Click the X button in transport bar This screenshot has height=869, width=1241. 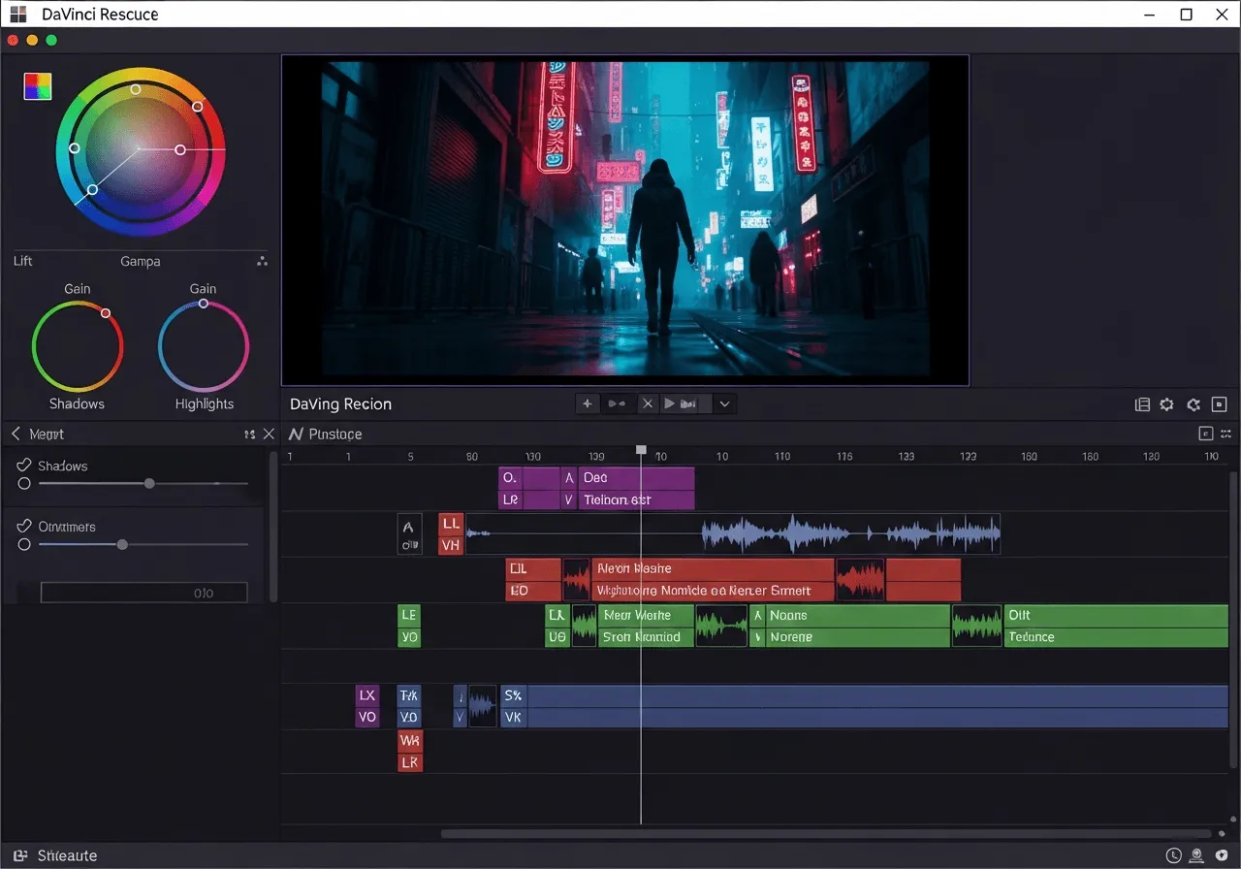coord(648,403)
